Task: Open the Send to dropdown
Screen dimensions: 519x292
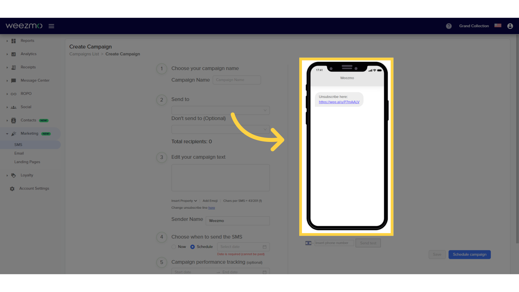Action: pyautogui.click(x=221, y=110)
